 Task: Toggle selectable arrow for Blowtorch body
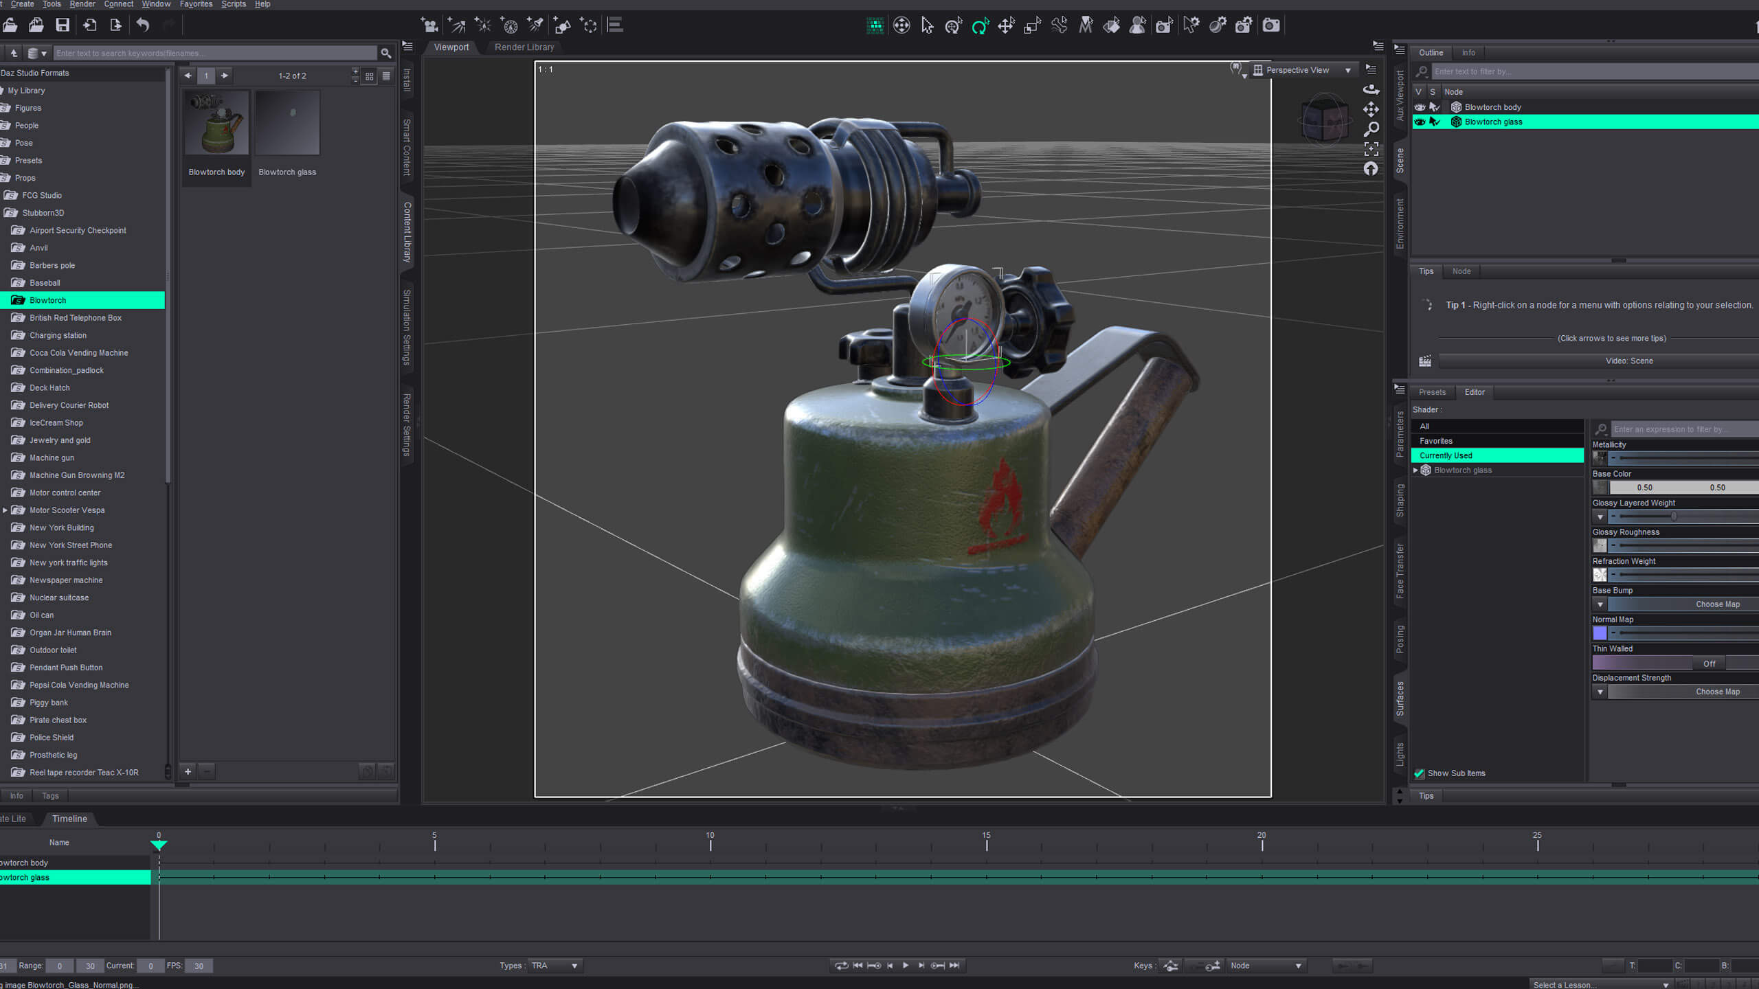pyautogui.click(x=1434, y=107)
